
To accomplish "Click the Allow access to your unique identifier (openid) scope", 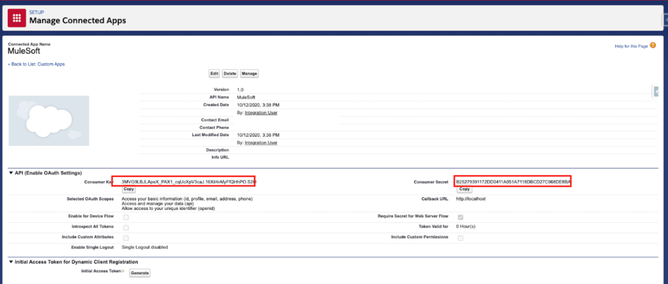I will click(168, 208).
